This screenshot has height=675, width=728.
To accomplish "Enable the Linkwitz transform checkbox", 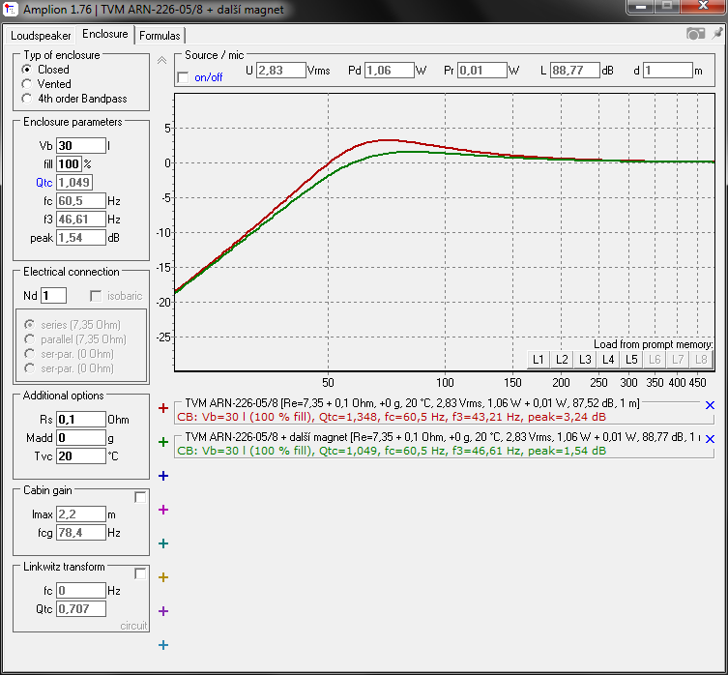I will click(x=140, y=573).
